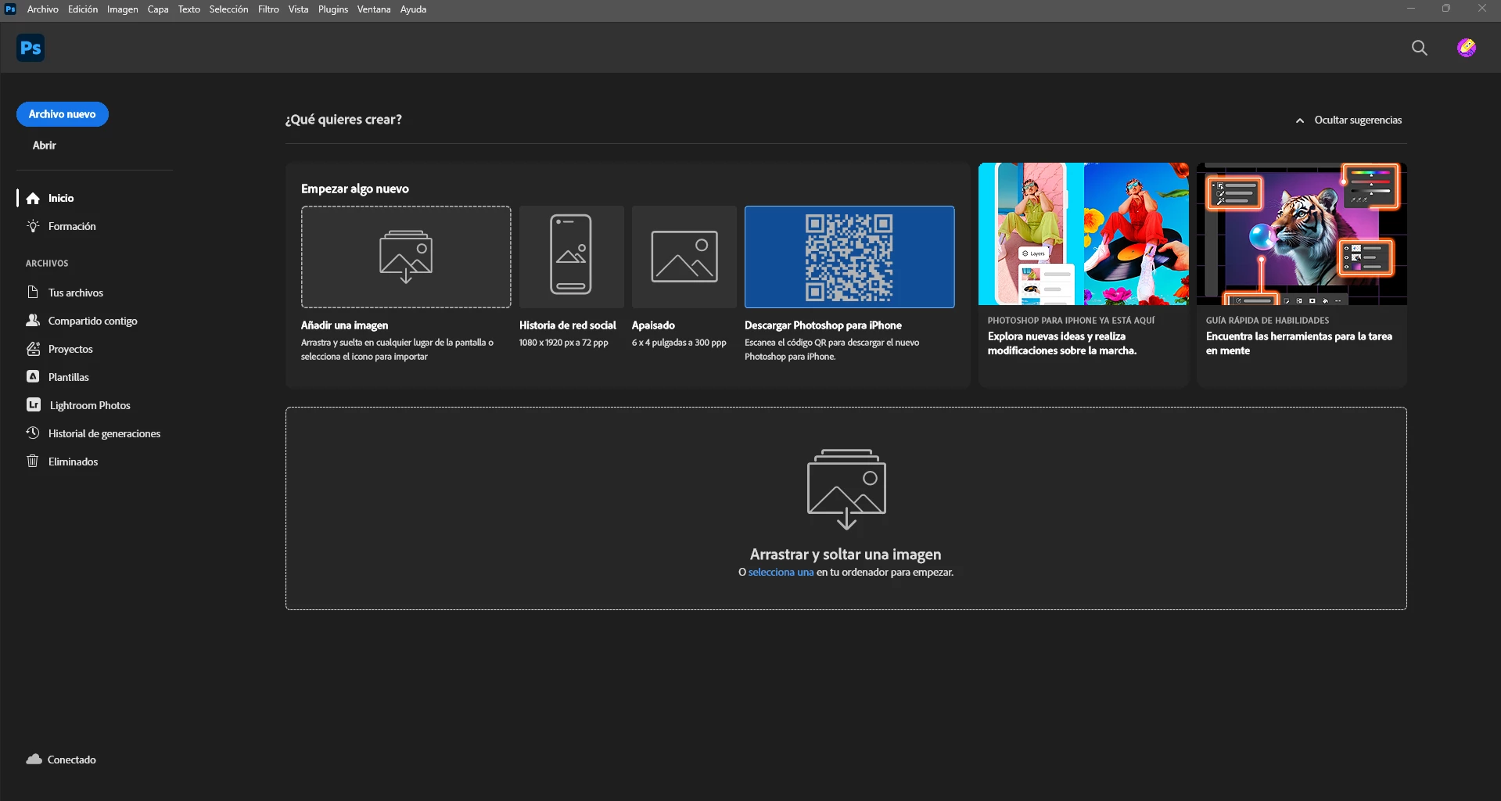Click 'Explora nuevas ideas y realiza modificaciones' headline
Image resolution: width=1501 pixels, height=801 pixels.
point(1062,343)
